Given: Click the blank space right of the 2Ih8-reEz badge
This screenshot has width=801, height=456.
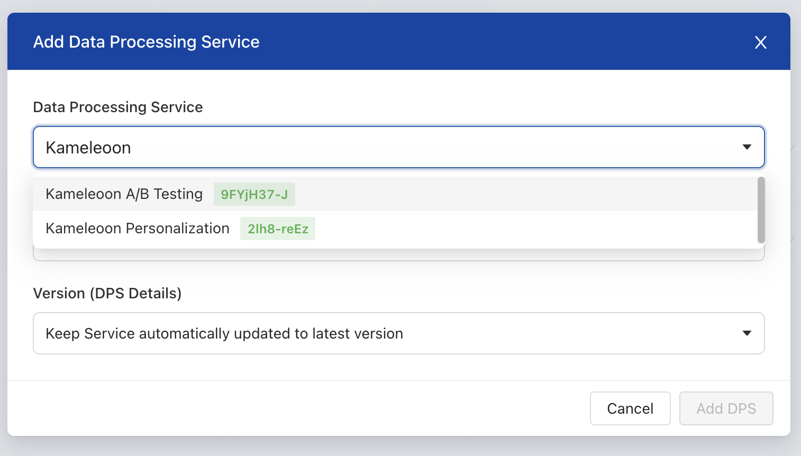Looking at the screenshot, I should (x=529, y=229).
